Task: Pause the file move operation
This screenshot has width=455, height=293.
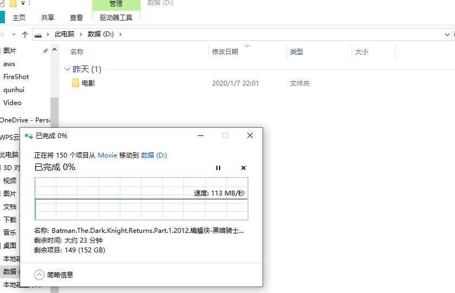Action: [218, 168]
